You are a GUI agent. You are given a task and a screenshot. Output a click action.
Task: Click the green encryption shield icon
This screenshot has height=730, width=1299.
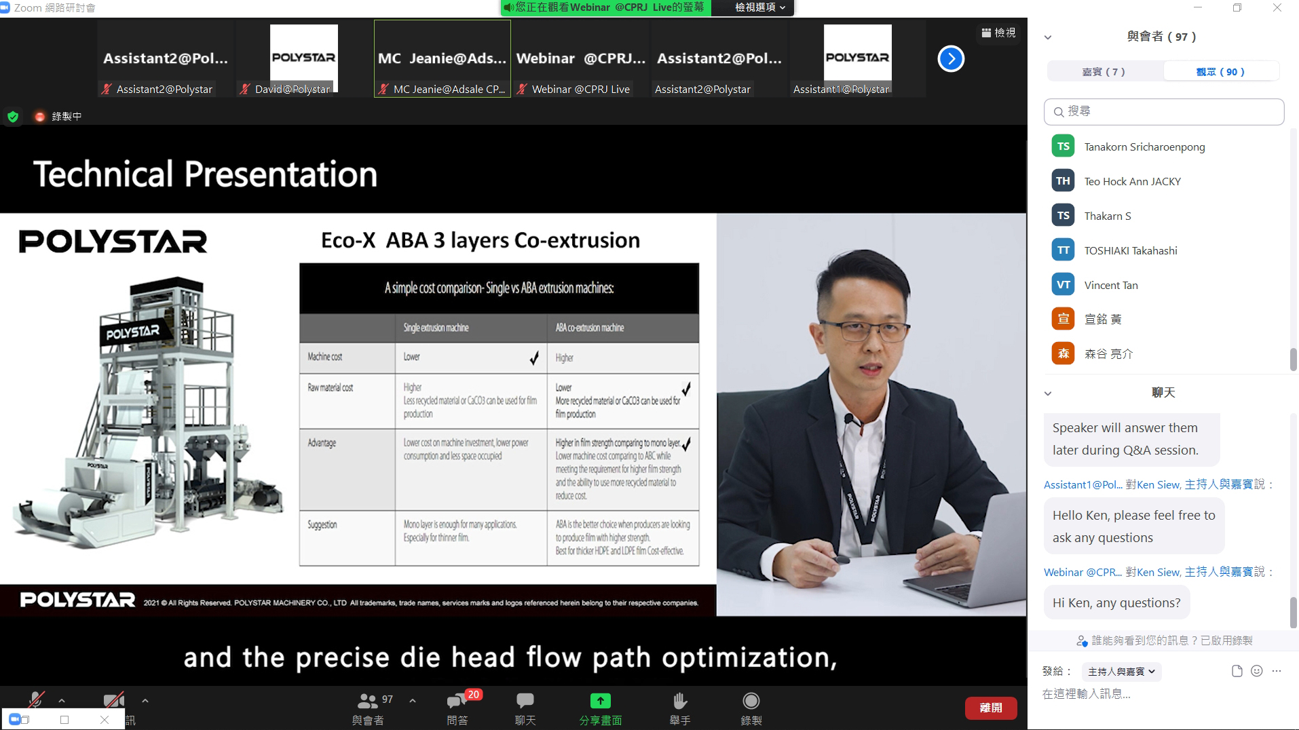13,117
